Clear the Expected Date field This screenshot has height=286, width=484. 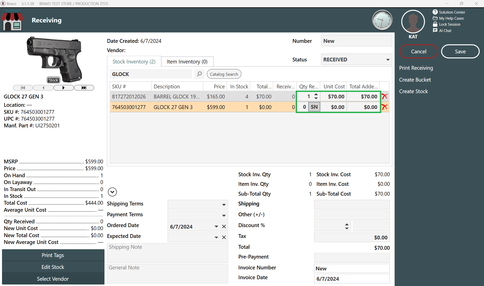pyautogui.click(x=224, y=237)
